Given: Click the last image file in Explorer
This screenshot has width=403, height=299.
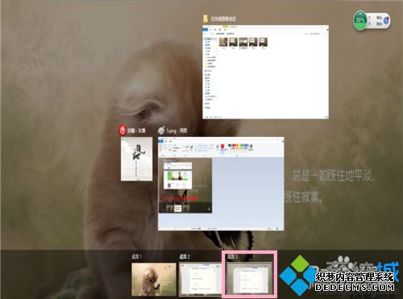Looking at the screenshot, I should click(263, 42).
